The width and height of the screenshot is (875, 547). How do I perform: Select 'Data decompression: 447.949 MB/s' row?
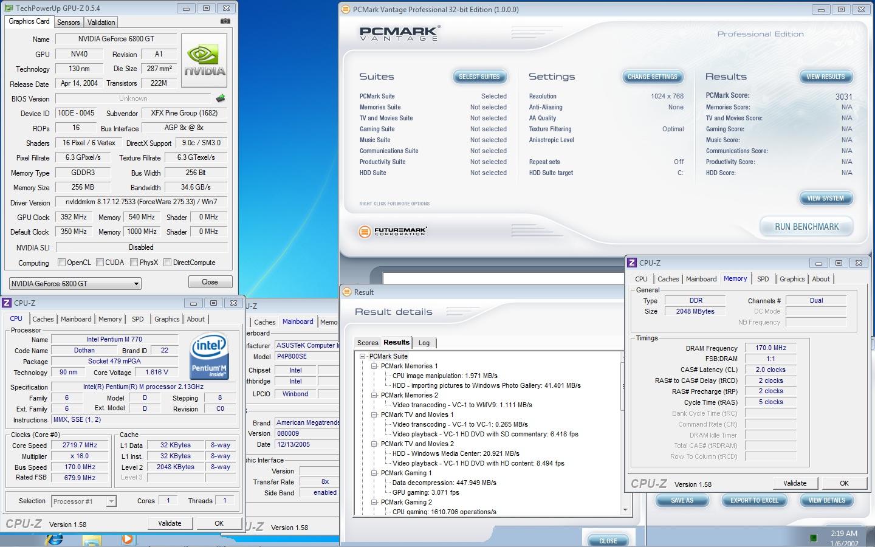tap(444, 483)
